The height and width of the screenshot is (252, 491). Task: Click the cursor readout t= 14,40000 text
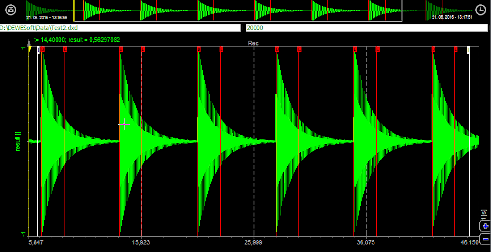(77, 40)
